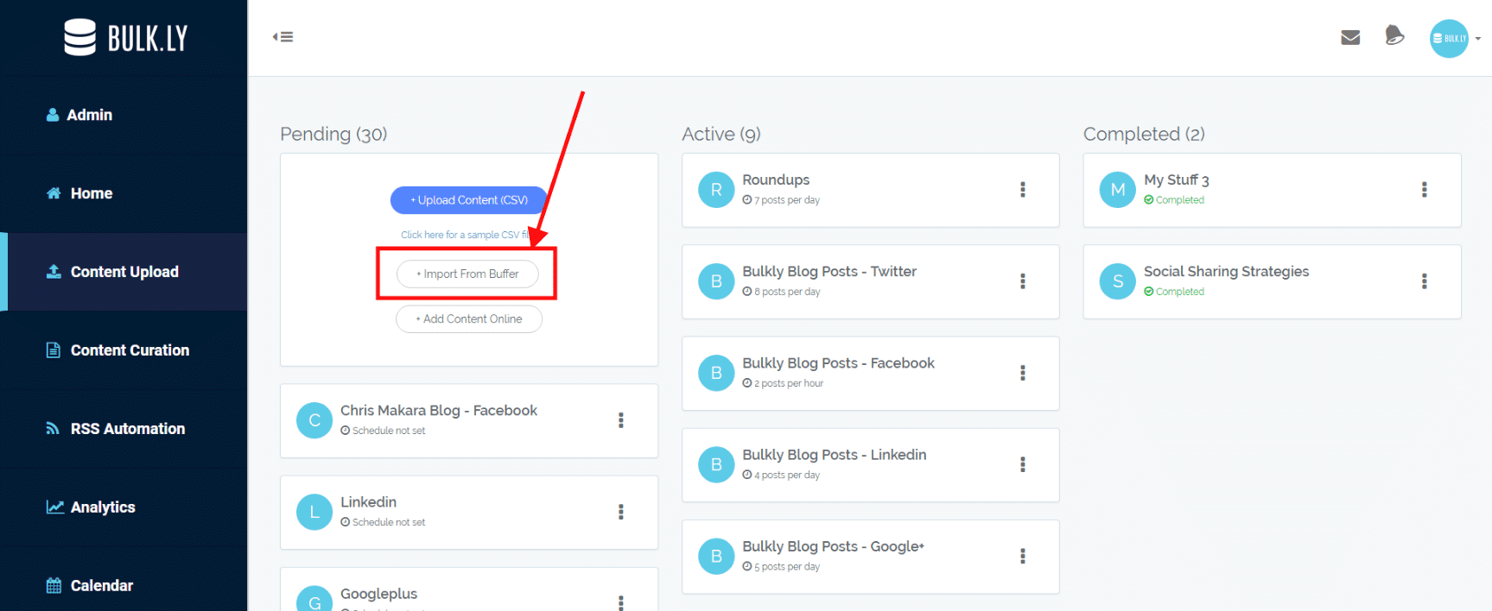
Task: Open the My Stuff 3 title
Action: (x=1177, y=180)
